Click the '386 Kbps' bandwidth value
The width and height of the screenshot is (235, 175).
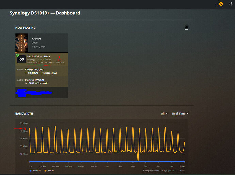pos(60,62)
